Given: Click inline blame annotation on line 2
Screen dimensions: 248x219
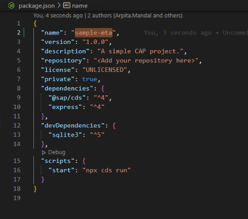Looking at the screenshot, I should pyautogui.click(x=196, y=33).
